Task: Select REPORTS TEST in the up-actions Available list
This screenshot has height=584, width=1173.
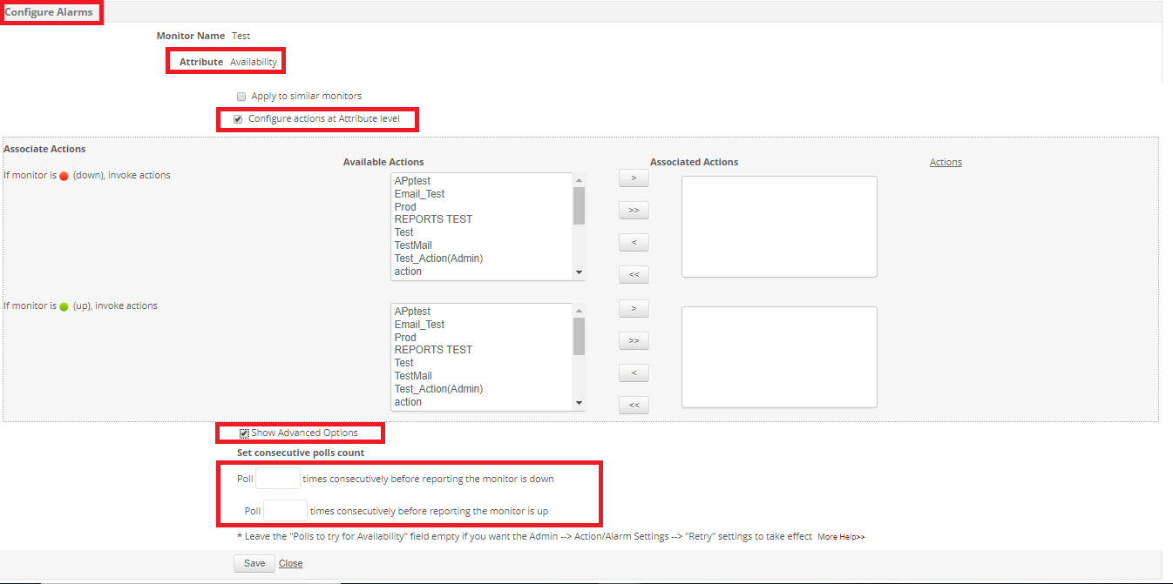Action: 433,350
